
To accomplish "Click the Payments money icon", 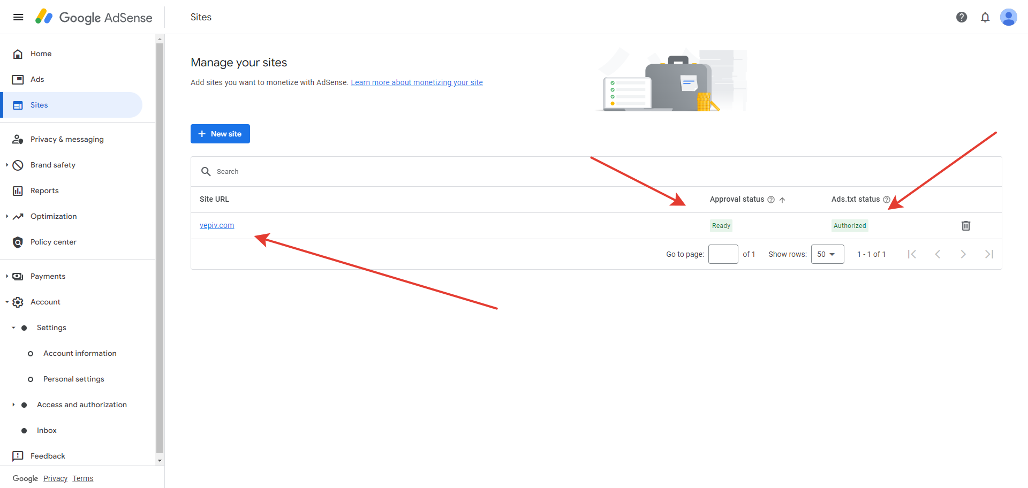I will tap(18, 276).
